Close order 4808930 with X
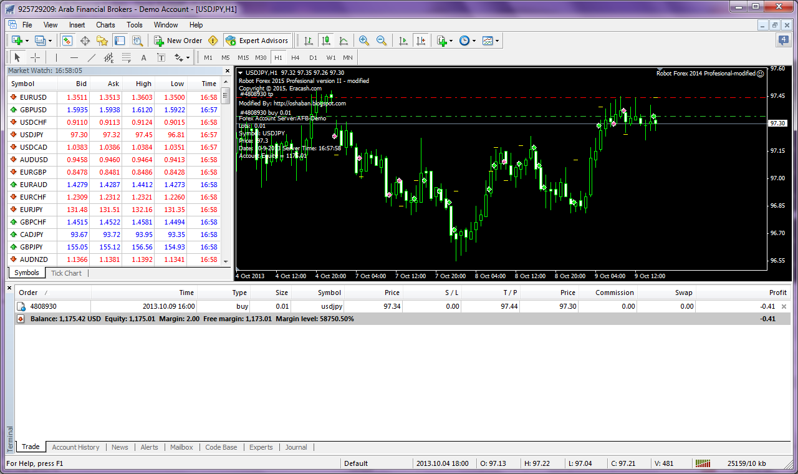 [784, 306]
